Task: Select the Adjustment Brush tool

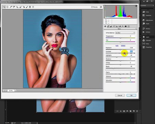Action: (27, 7)
